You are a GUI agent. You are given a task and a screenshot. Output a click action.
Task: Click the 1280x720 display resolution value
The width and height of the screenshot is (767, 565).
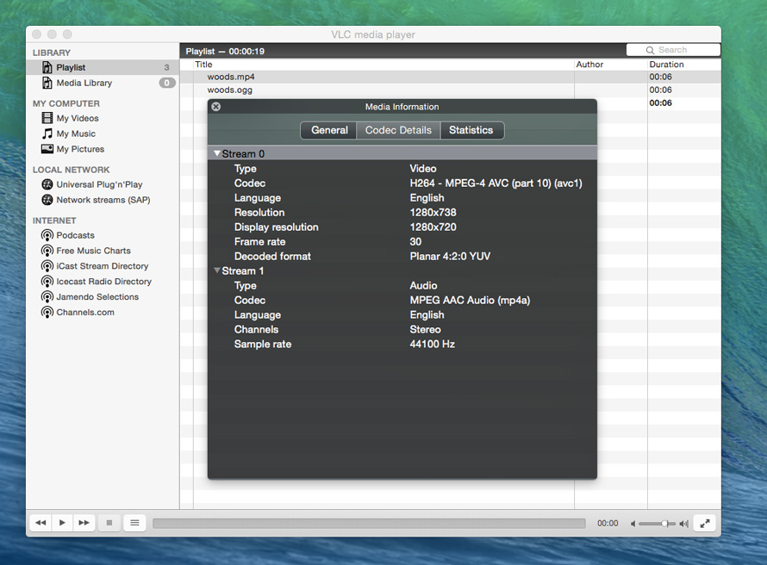(x=433, y=227)
